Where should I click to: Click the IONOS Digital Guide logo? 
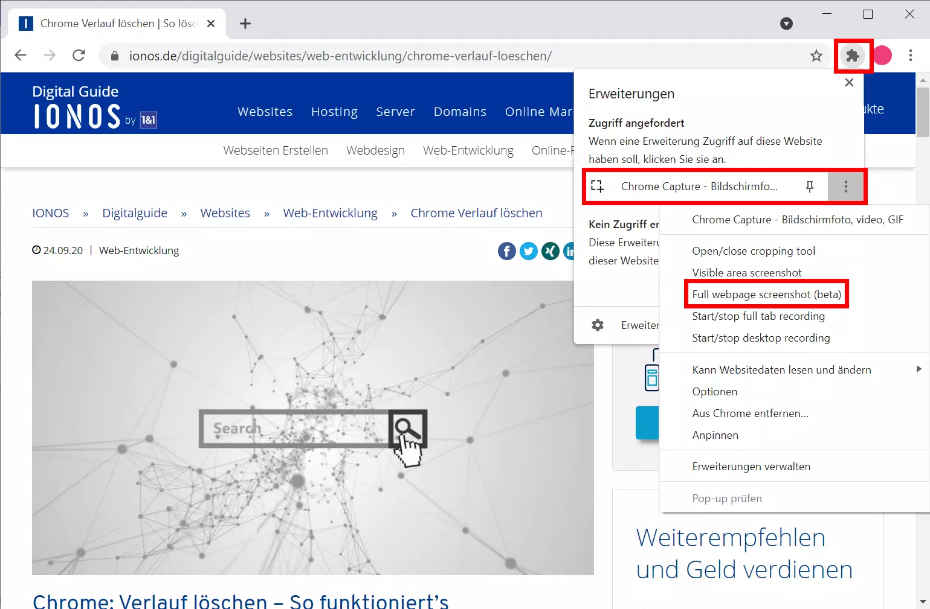tap(94, 107)
